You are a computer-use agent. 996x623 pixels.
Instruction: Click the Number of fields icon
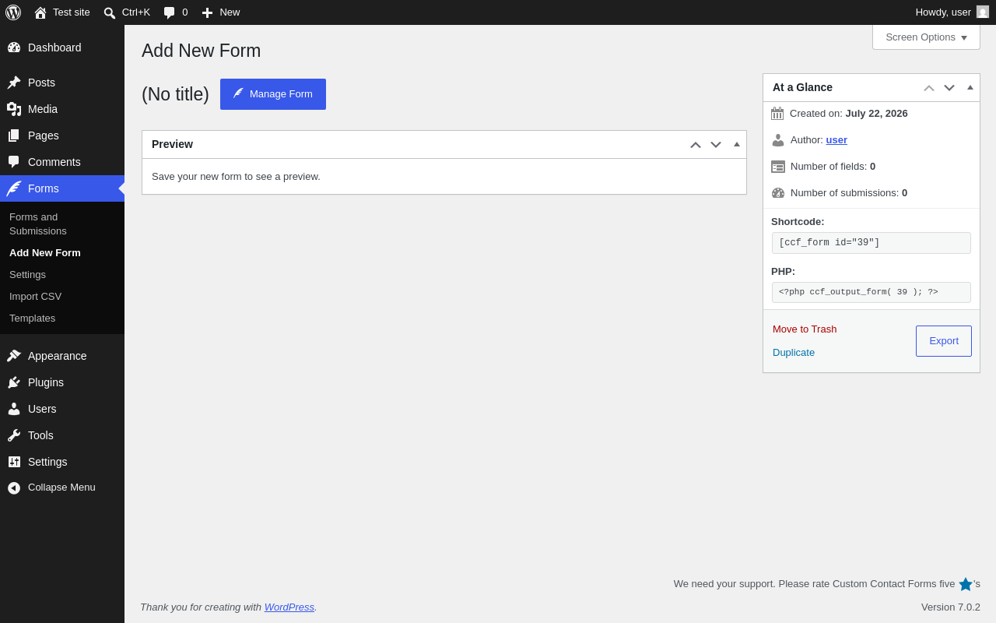coord(778,167)
